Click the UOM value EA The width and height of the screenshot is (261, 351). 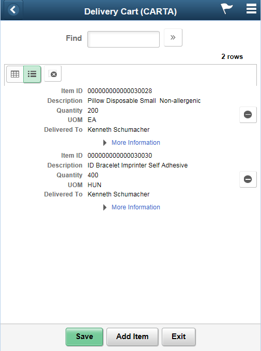pos(92,120)
